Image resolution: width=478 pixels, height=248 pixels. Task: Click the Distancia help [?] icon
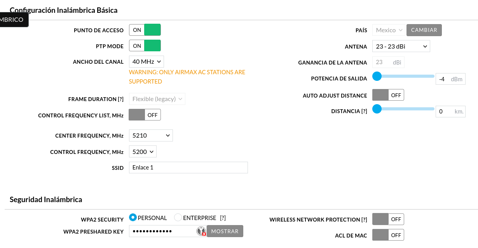[x=364, y=111]
